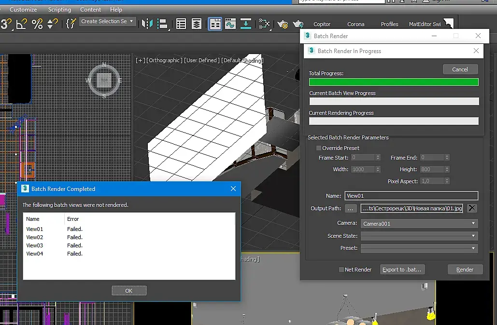Open the Customize menu

23,10
